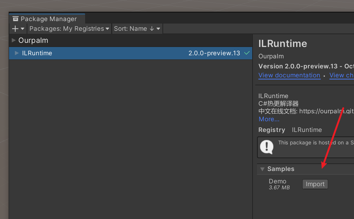Click the Package Manager tab icon
This screenshot has height=219, width=354.
pos(16,19)
